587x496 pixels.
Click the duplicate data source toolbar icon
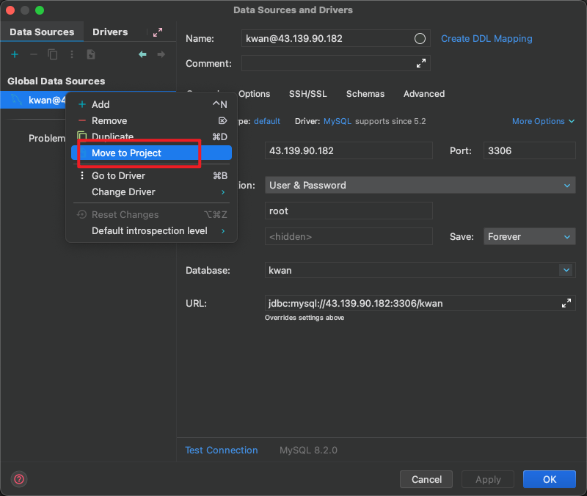point(53,54)
